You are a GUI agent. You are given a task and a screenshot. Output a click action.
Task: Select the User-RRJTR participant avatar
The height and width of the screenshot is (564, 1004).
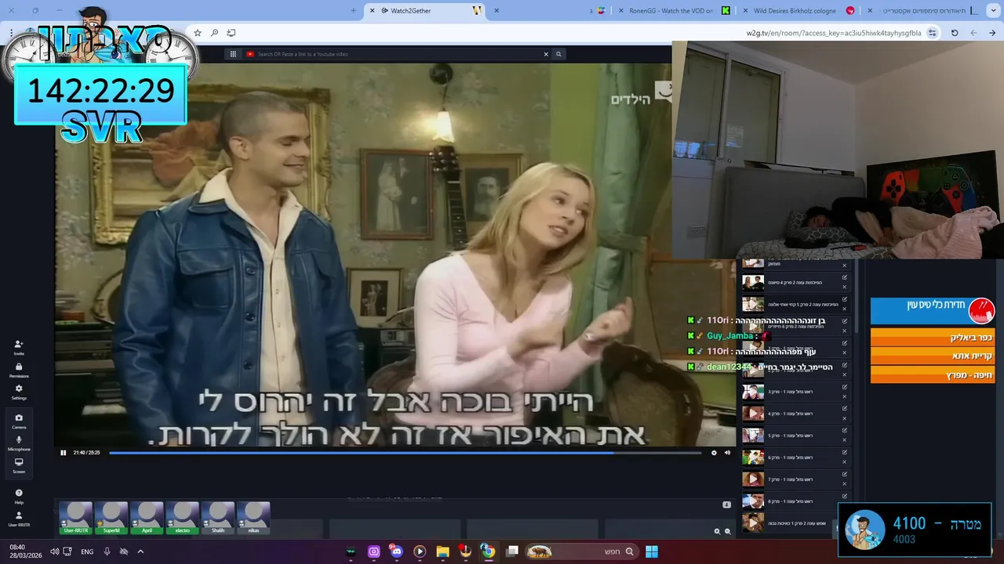[x=76, y=518]
